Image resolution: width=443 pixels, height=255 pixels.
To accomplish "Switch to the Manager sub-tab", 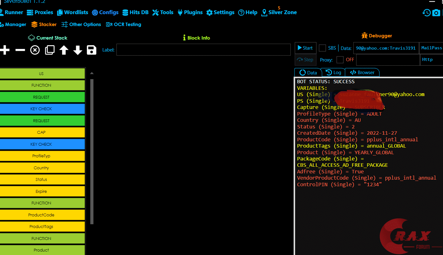I will tap(13, 24).
